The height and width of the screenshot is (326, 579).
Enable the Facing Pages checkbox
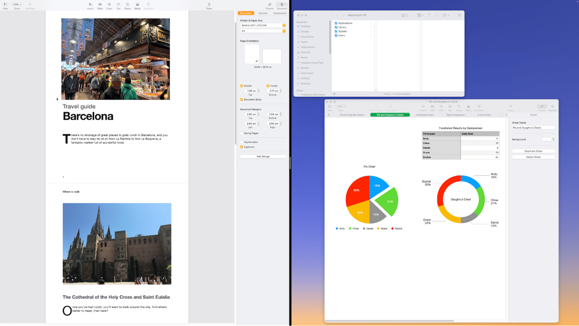[242, 133]
